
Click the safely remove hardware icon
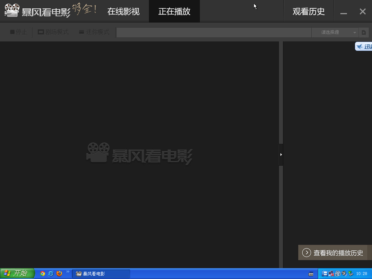coord(351,274)
